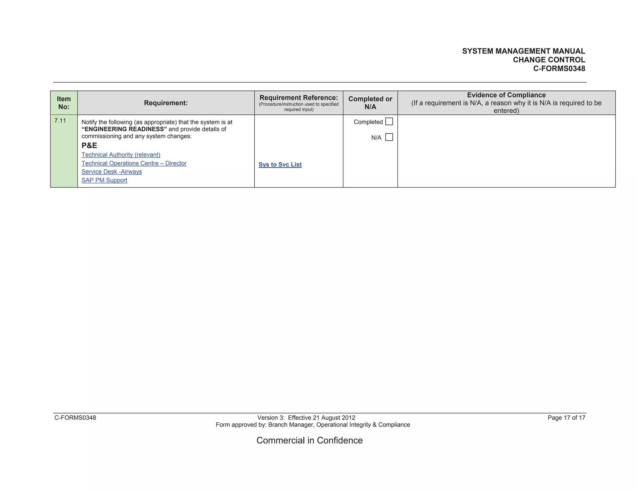Select the Completed or N/A column header
Image resolution: width=637 pixels, height=492 pixels.
tap(370, 103)
